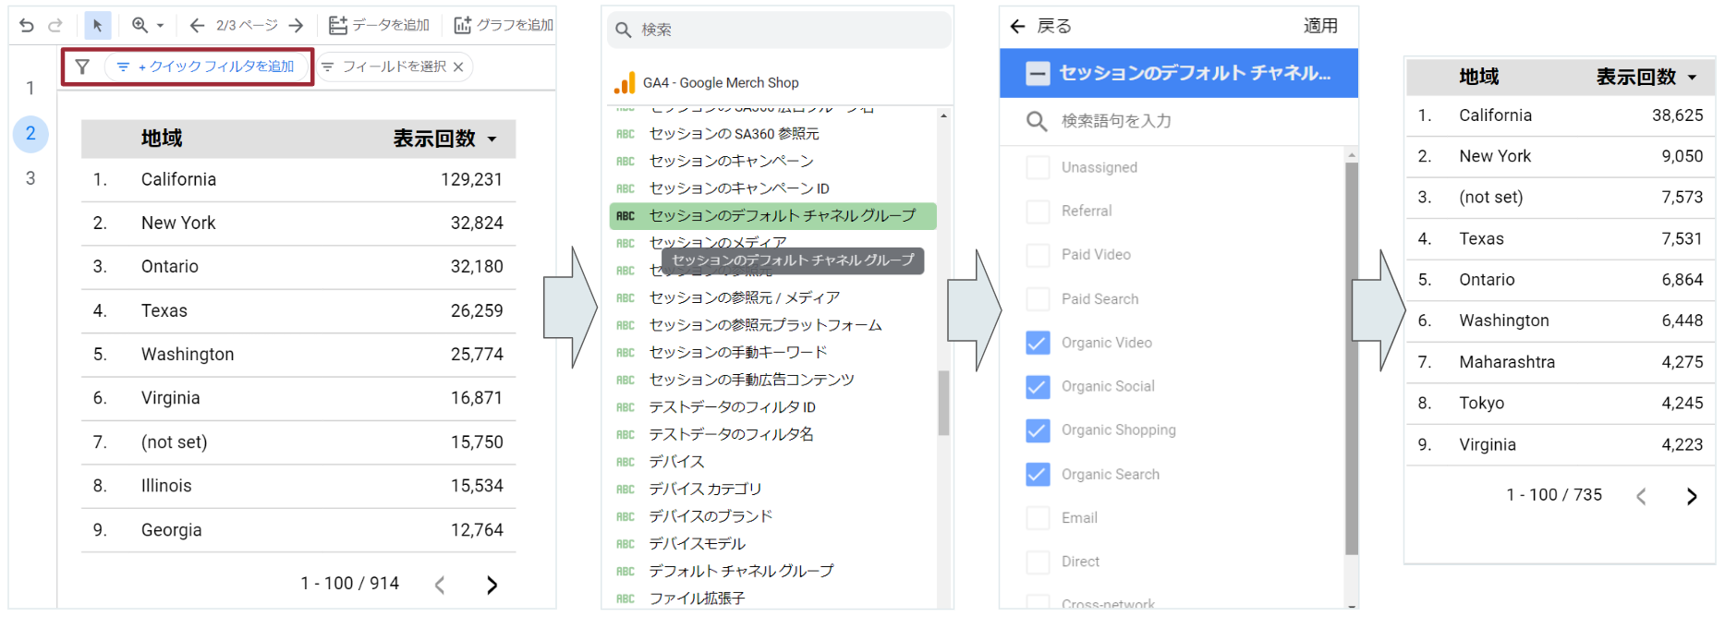The width and height of the screenshot is (1725, 617).
Task: Open the zoom level dropdown arrow
Action: 160,26
